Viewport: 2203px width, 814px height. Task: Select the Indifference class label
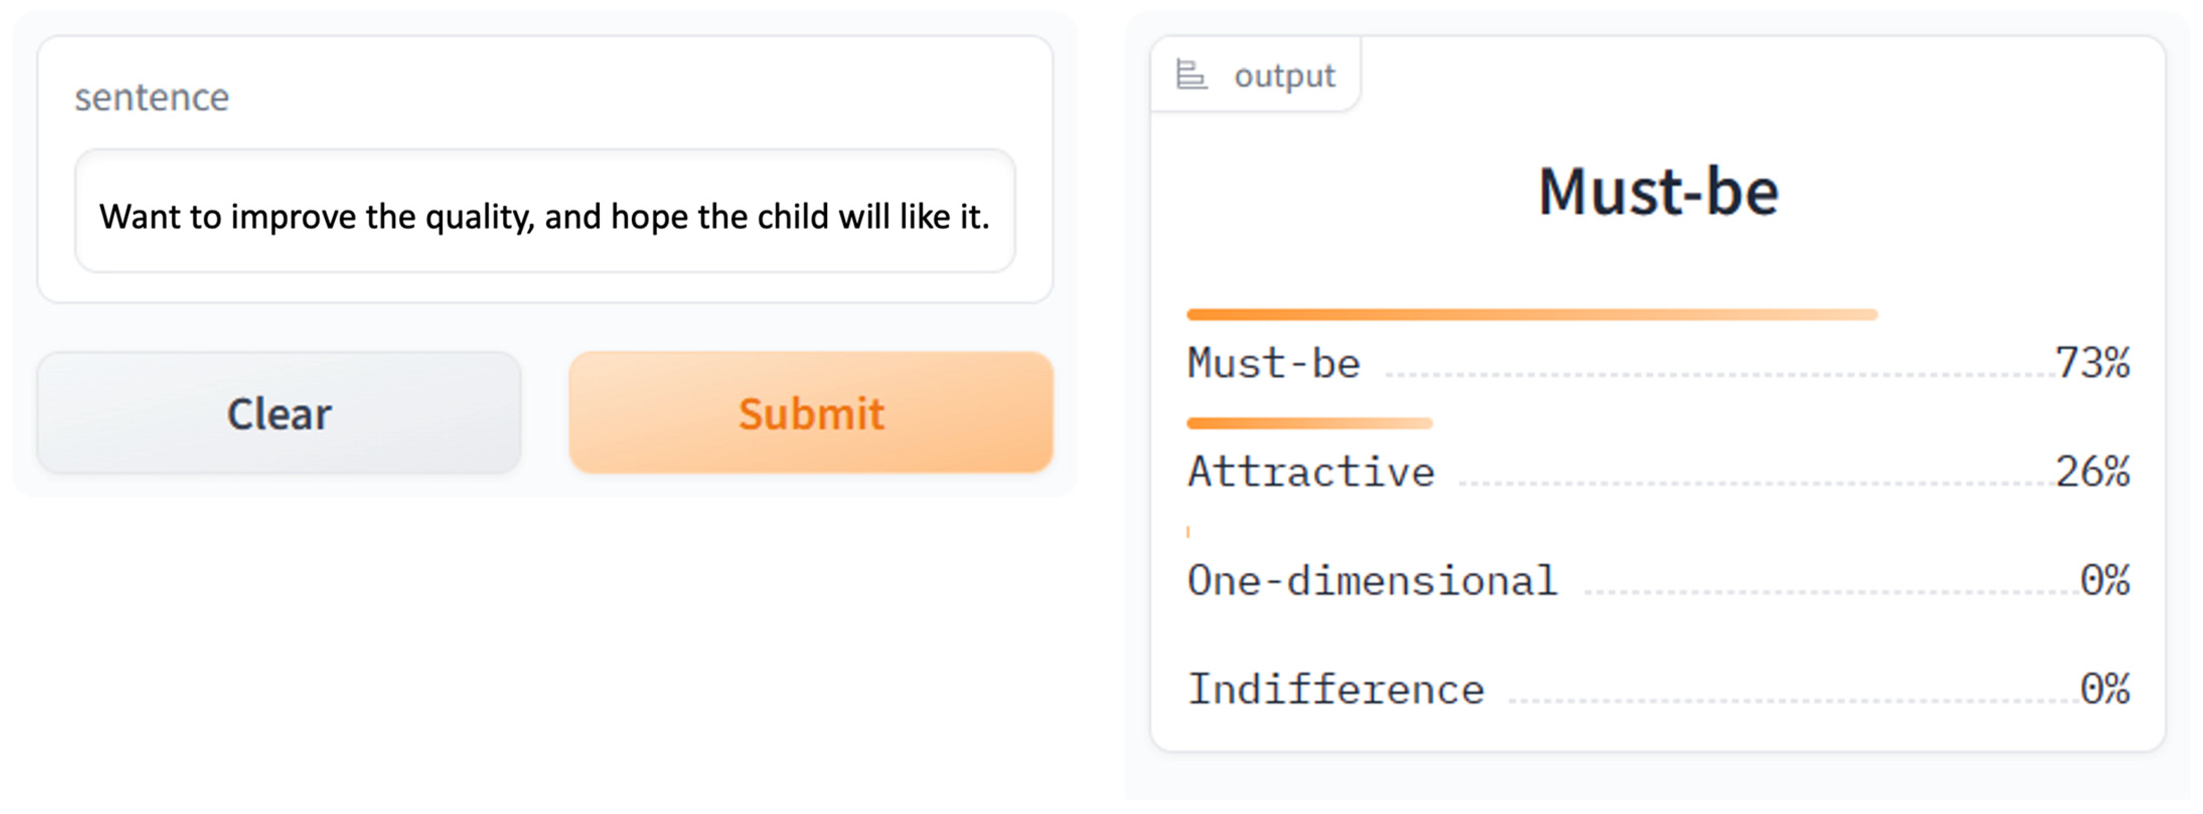[1335, 689]
